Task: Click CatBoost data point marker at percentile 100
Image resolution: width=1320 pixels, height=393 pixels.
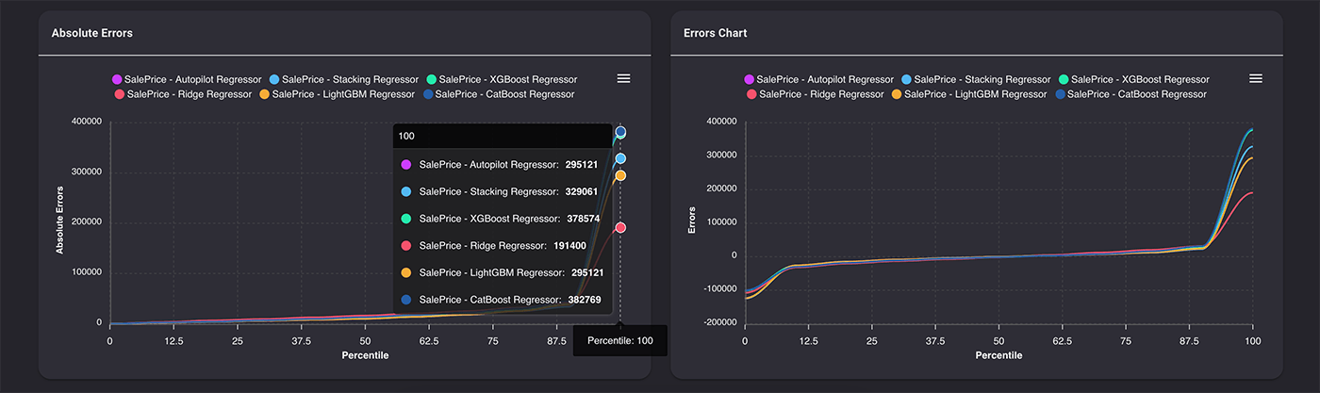Action: (x=620, y=132)
